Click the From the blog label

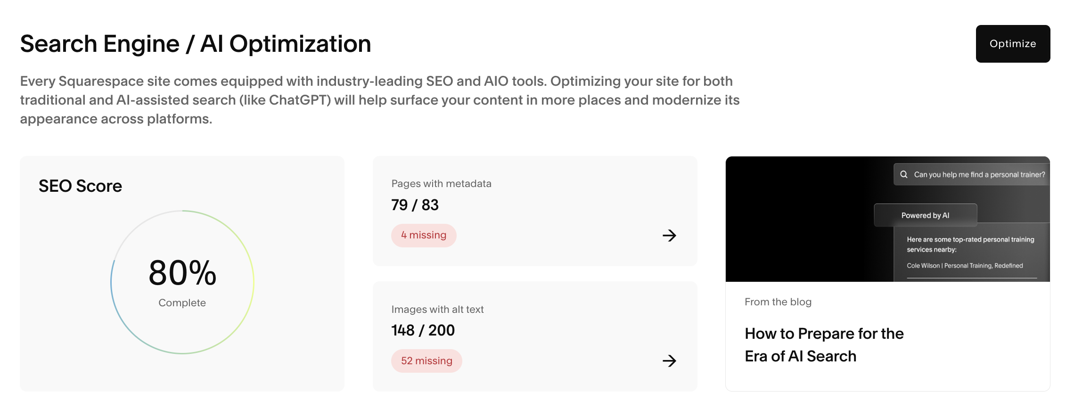[x=778, y=302]
